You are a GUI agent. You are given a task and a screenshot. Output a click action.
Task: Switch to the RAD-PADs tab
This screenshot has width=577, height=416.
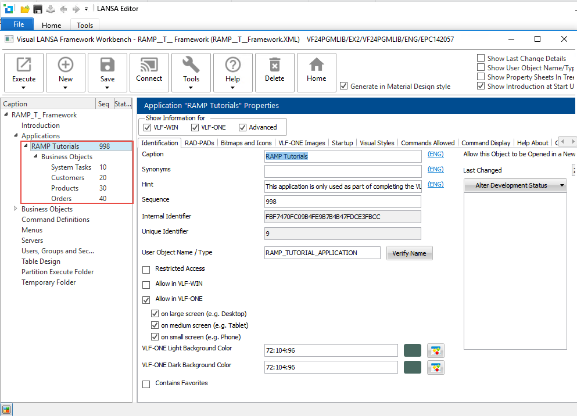(199, 143)
